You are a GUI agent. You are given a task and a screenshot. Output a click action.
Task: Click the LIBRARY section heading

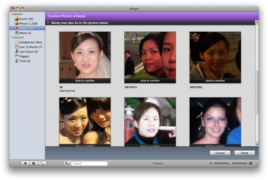click(17, 14)
